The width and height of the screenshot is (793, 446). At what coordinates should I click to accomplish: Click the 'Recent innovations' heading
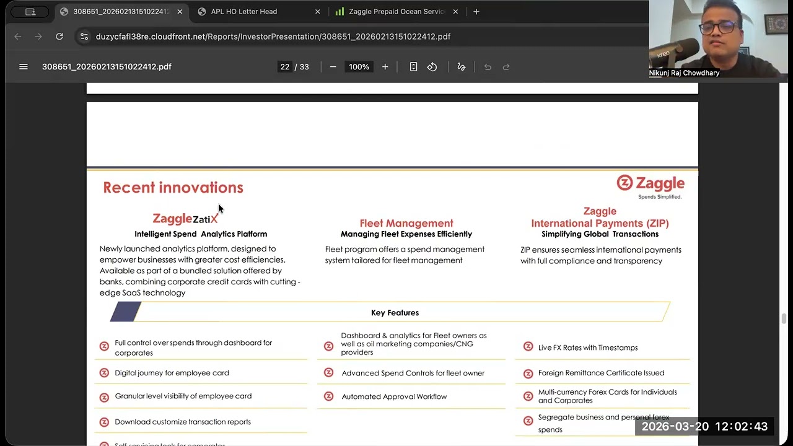[x=173, y=188]
